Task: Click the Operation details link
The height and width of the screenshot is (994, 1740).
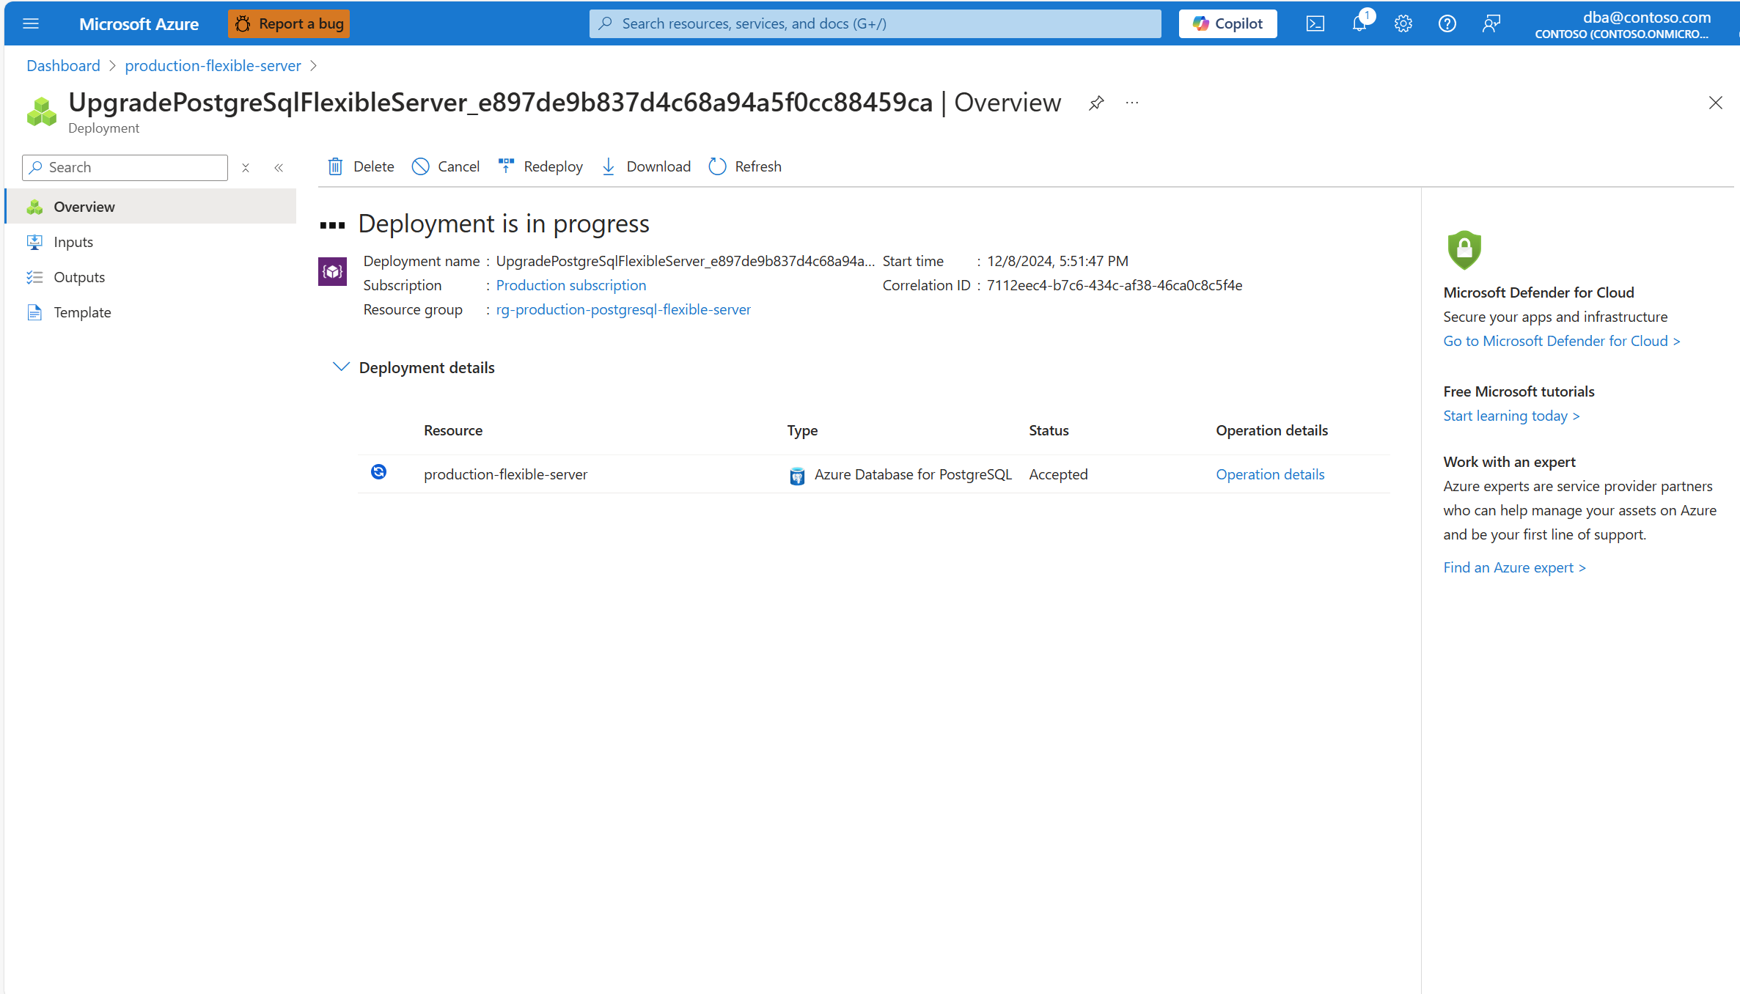Action: pyautogui.click(x=1269, y=473)
